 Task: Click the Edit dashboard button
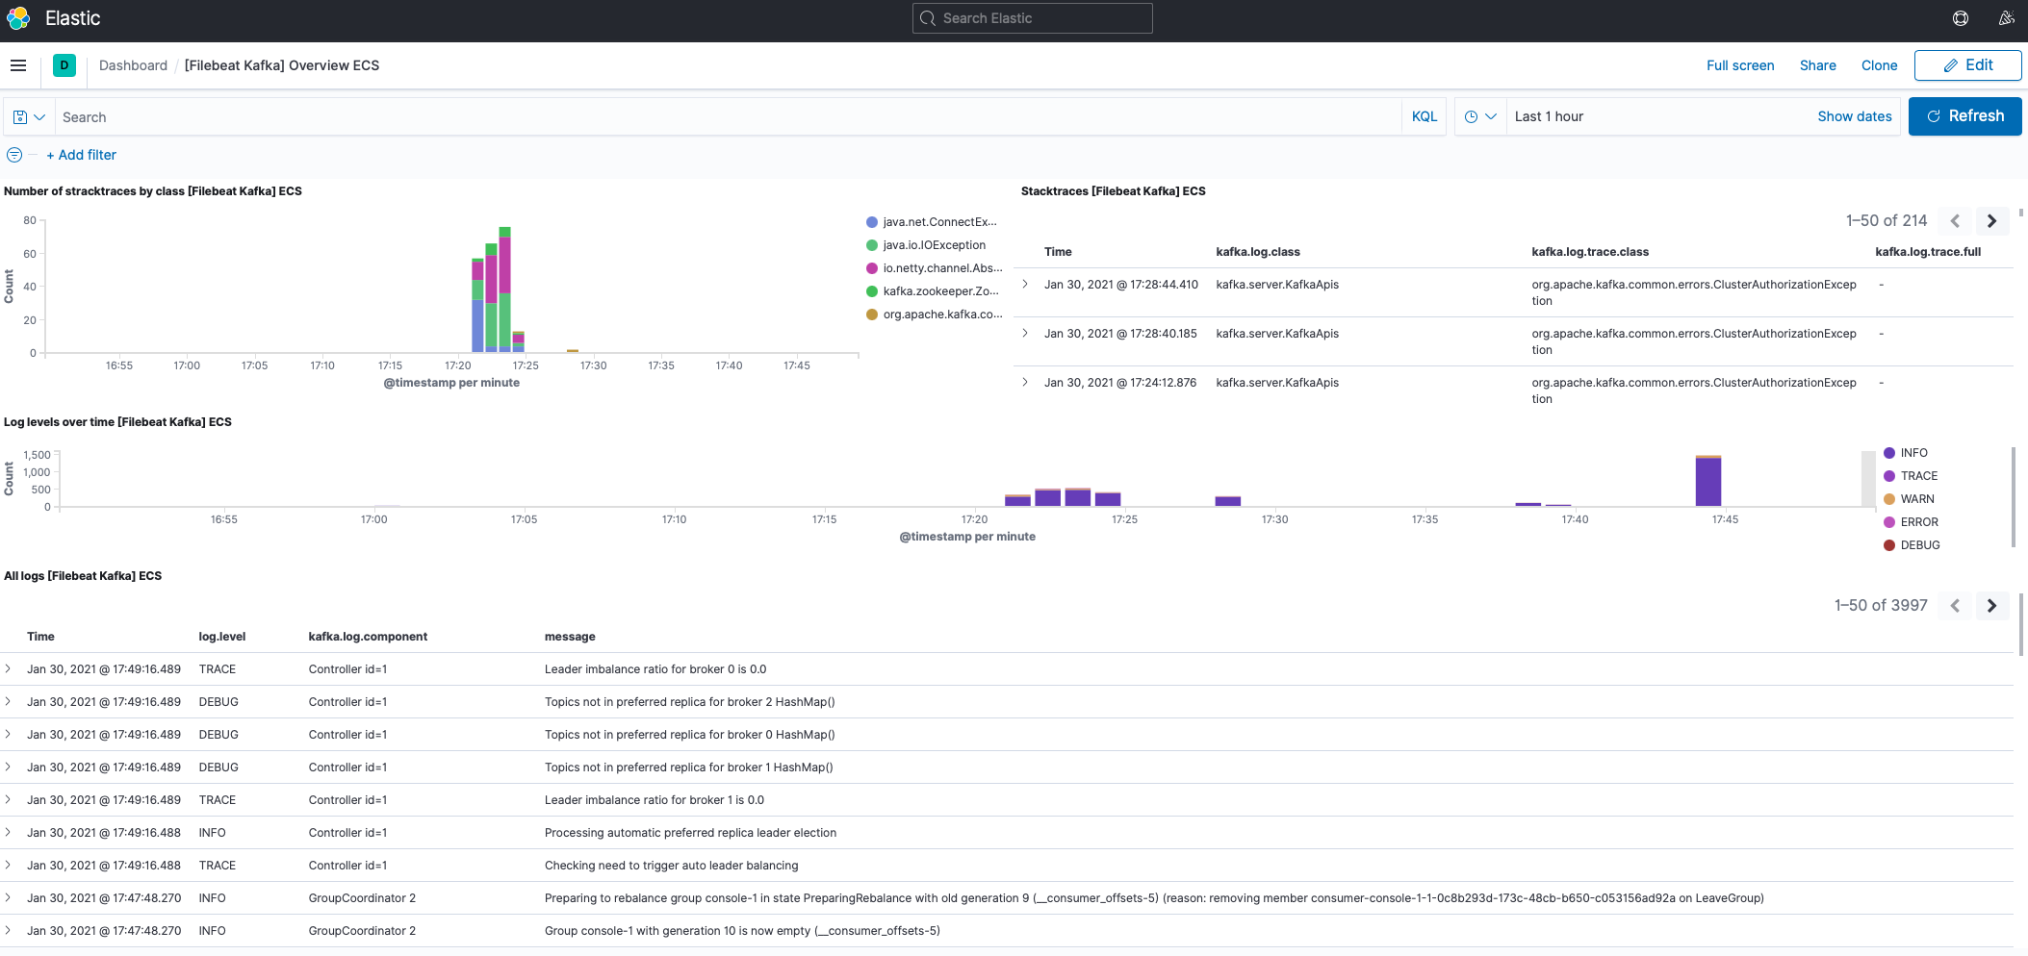click(1968, 65)
